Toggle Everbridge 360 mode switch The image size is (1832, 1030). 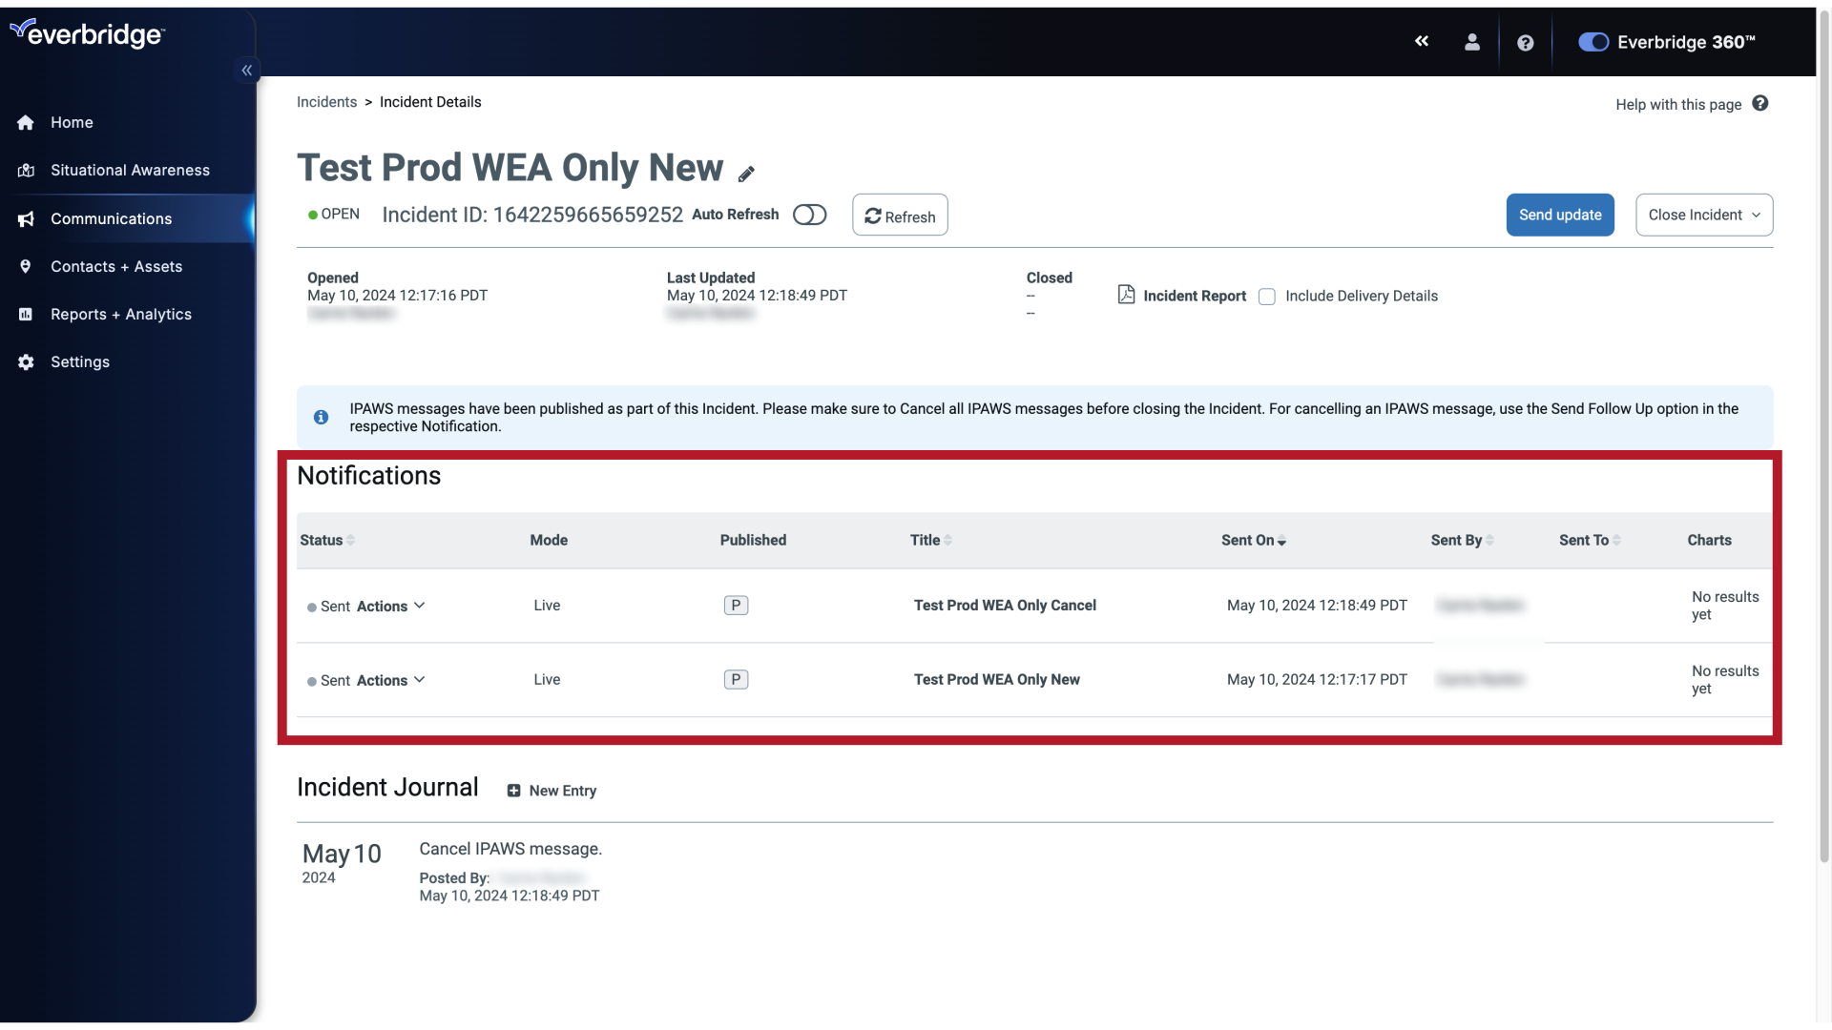[1592, 42]
